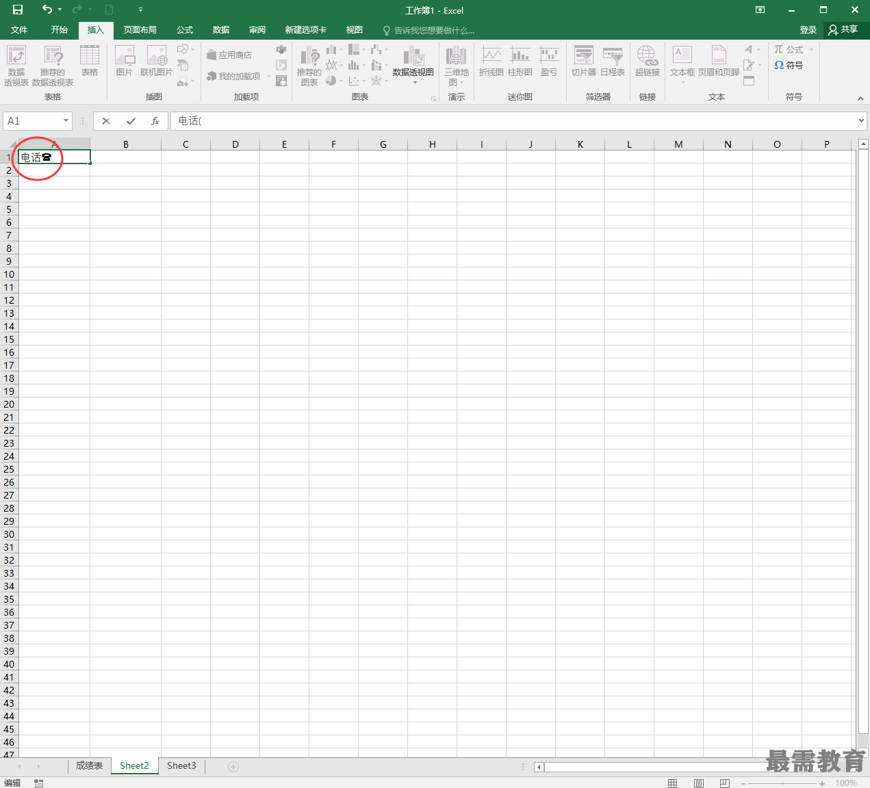Click the Pictures (图片) icon
Viewport: 870px width, 788px height.
click(125, 61)
